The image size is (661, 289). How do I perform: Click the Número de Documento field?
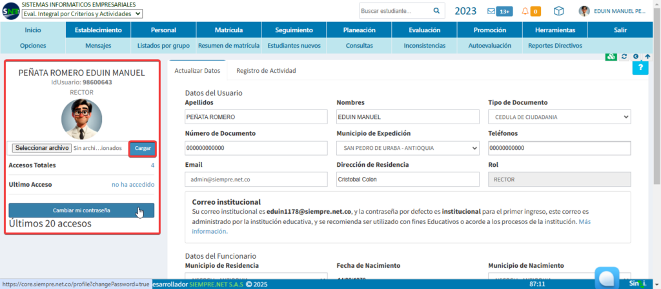(x=256, y=148)
